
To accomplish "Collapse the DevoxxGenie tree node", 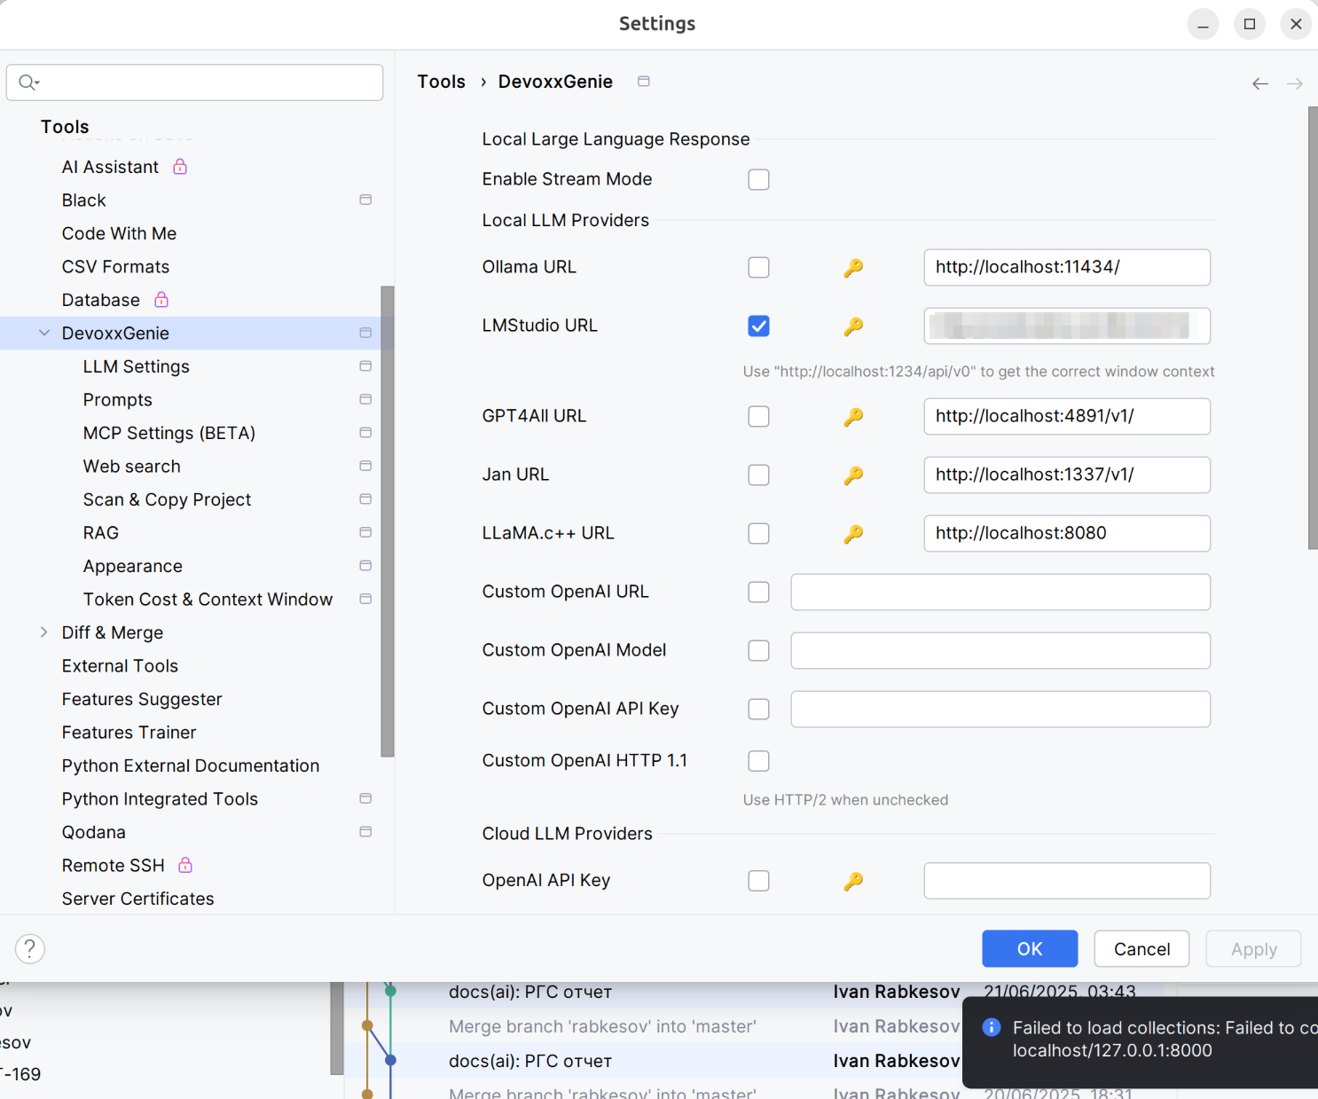I will pos(44,334).
